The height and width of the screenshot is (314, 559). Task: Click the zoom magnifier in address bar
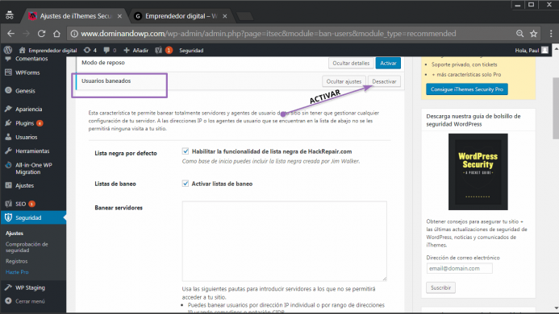click(519, 34)
